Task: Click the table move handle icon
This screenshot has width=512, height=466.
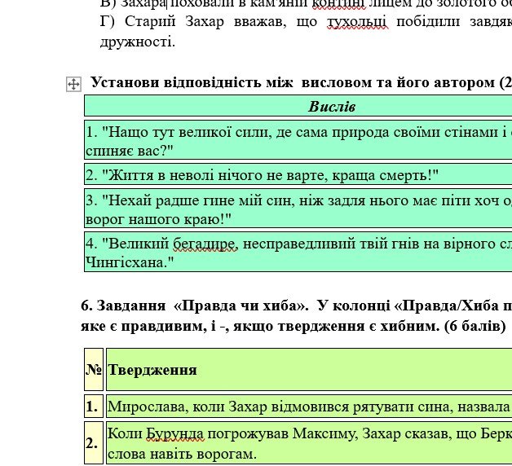Action: [x=73, y=84]
